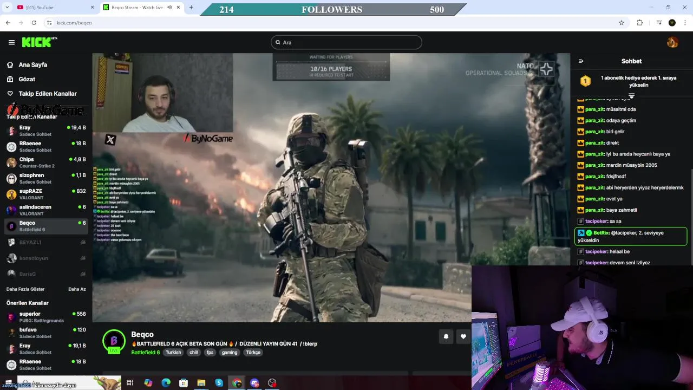Open Task View on taskbar

pyautogui.click(x=130, y=383)
